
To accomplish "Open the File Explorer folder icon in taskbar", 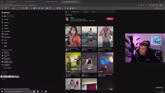I will pyautogui.click(x=46, y=91).
